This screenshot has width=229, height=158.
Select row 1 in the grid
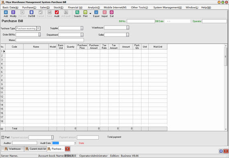(3, 51)
